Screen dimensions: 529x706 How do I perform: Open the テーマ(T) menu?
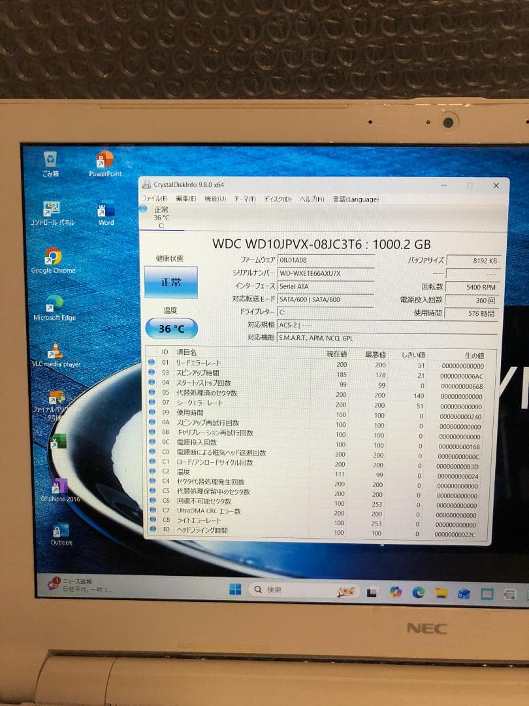(245, 199)
